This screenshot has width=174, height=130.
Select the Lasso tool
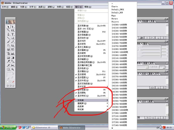(x=13, y=30)
